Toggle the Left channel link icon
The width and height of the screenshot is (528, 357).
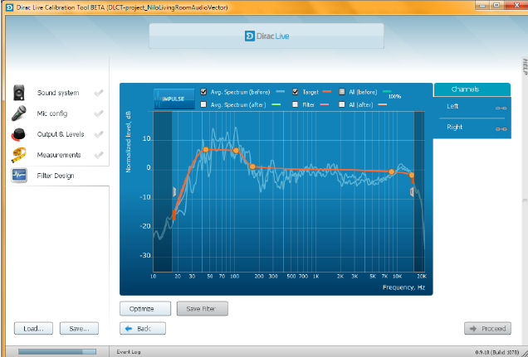(x=501, y=108)
